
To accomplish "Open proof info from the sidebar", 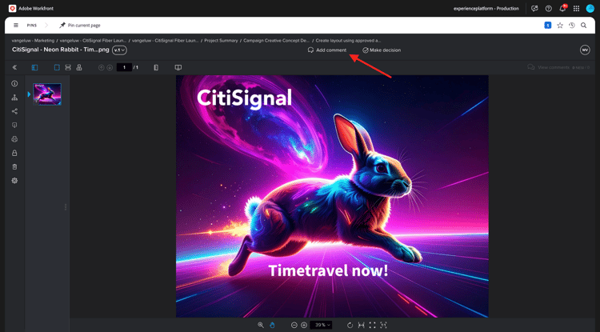I will 14,83.
